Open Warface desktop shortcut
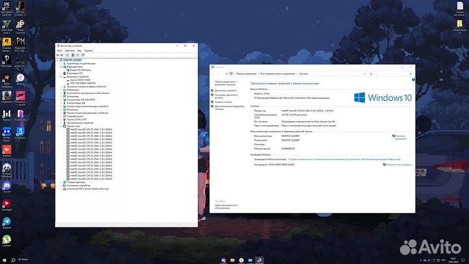 tap(7, 116)
